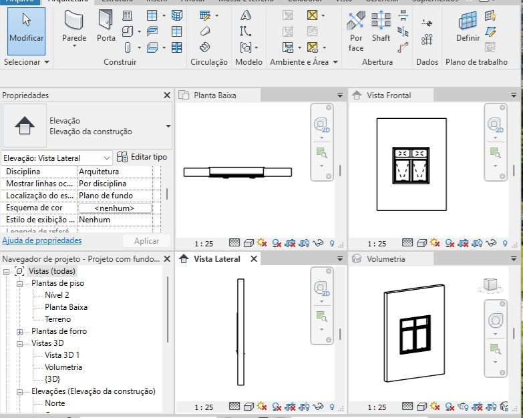Open tab list menu of Planta Baixa pane

pyautogui.click(x=340, y=95)
